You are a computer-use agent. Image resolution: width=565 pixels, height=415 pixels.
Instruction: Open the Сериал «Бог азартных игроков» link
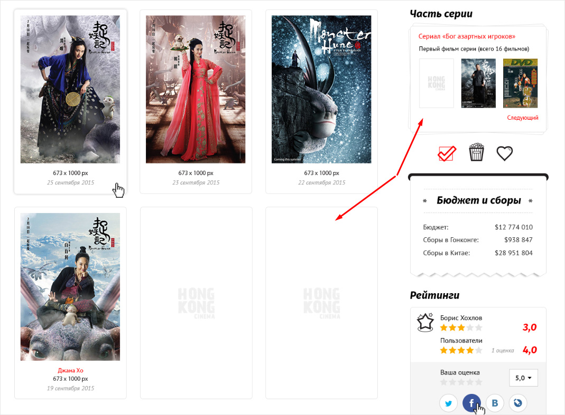(x=467, y=36)
